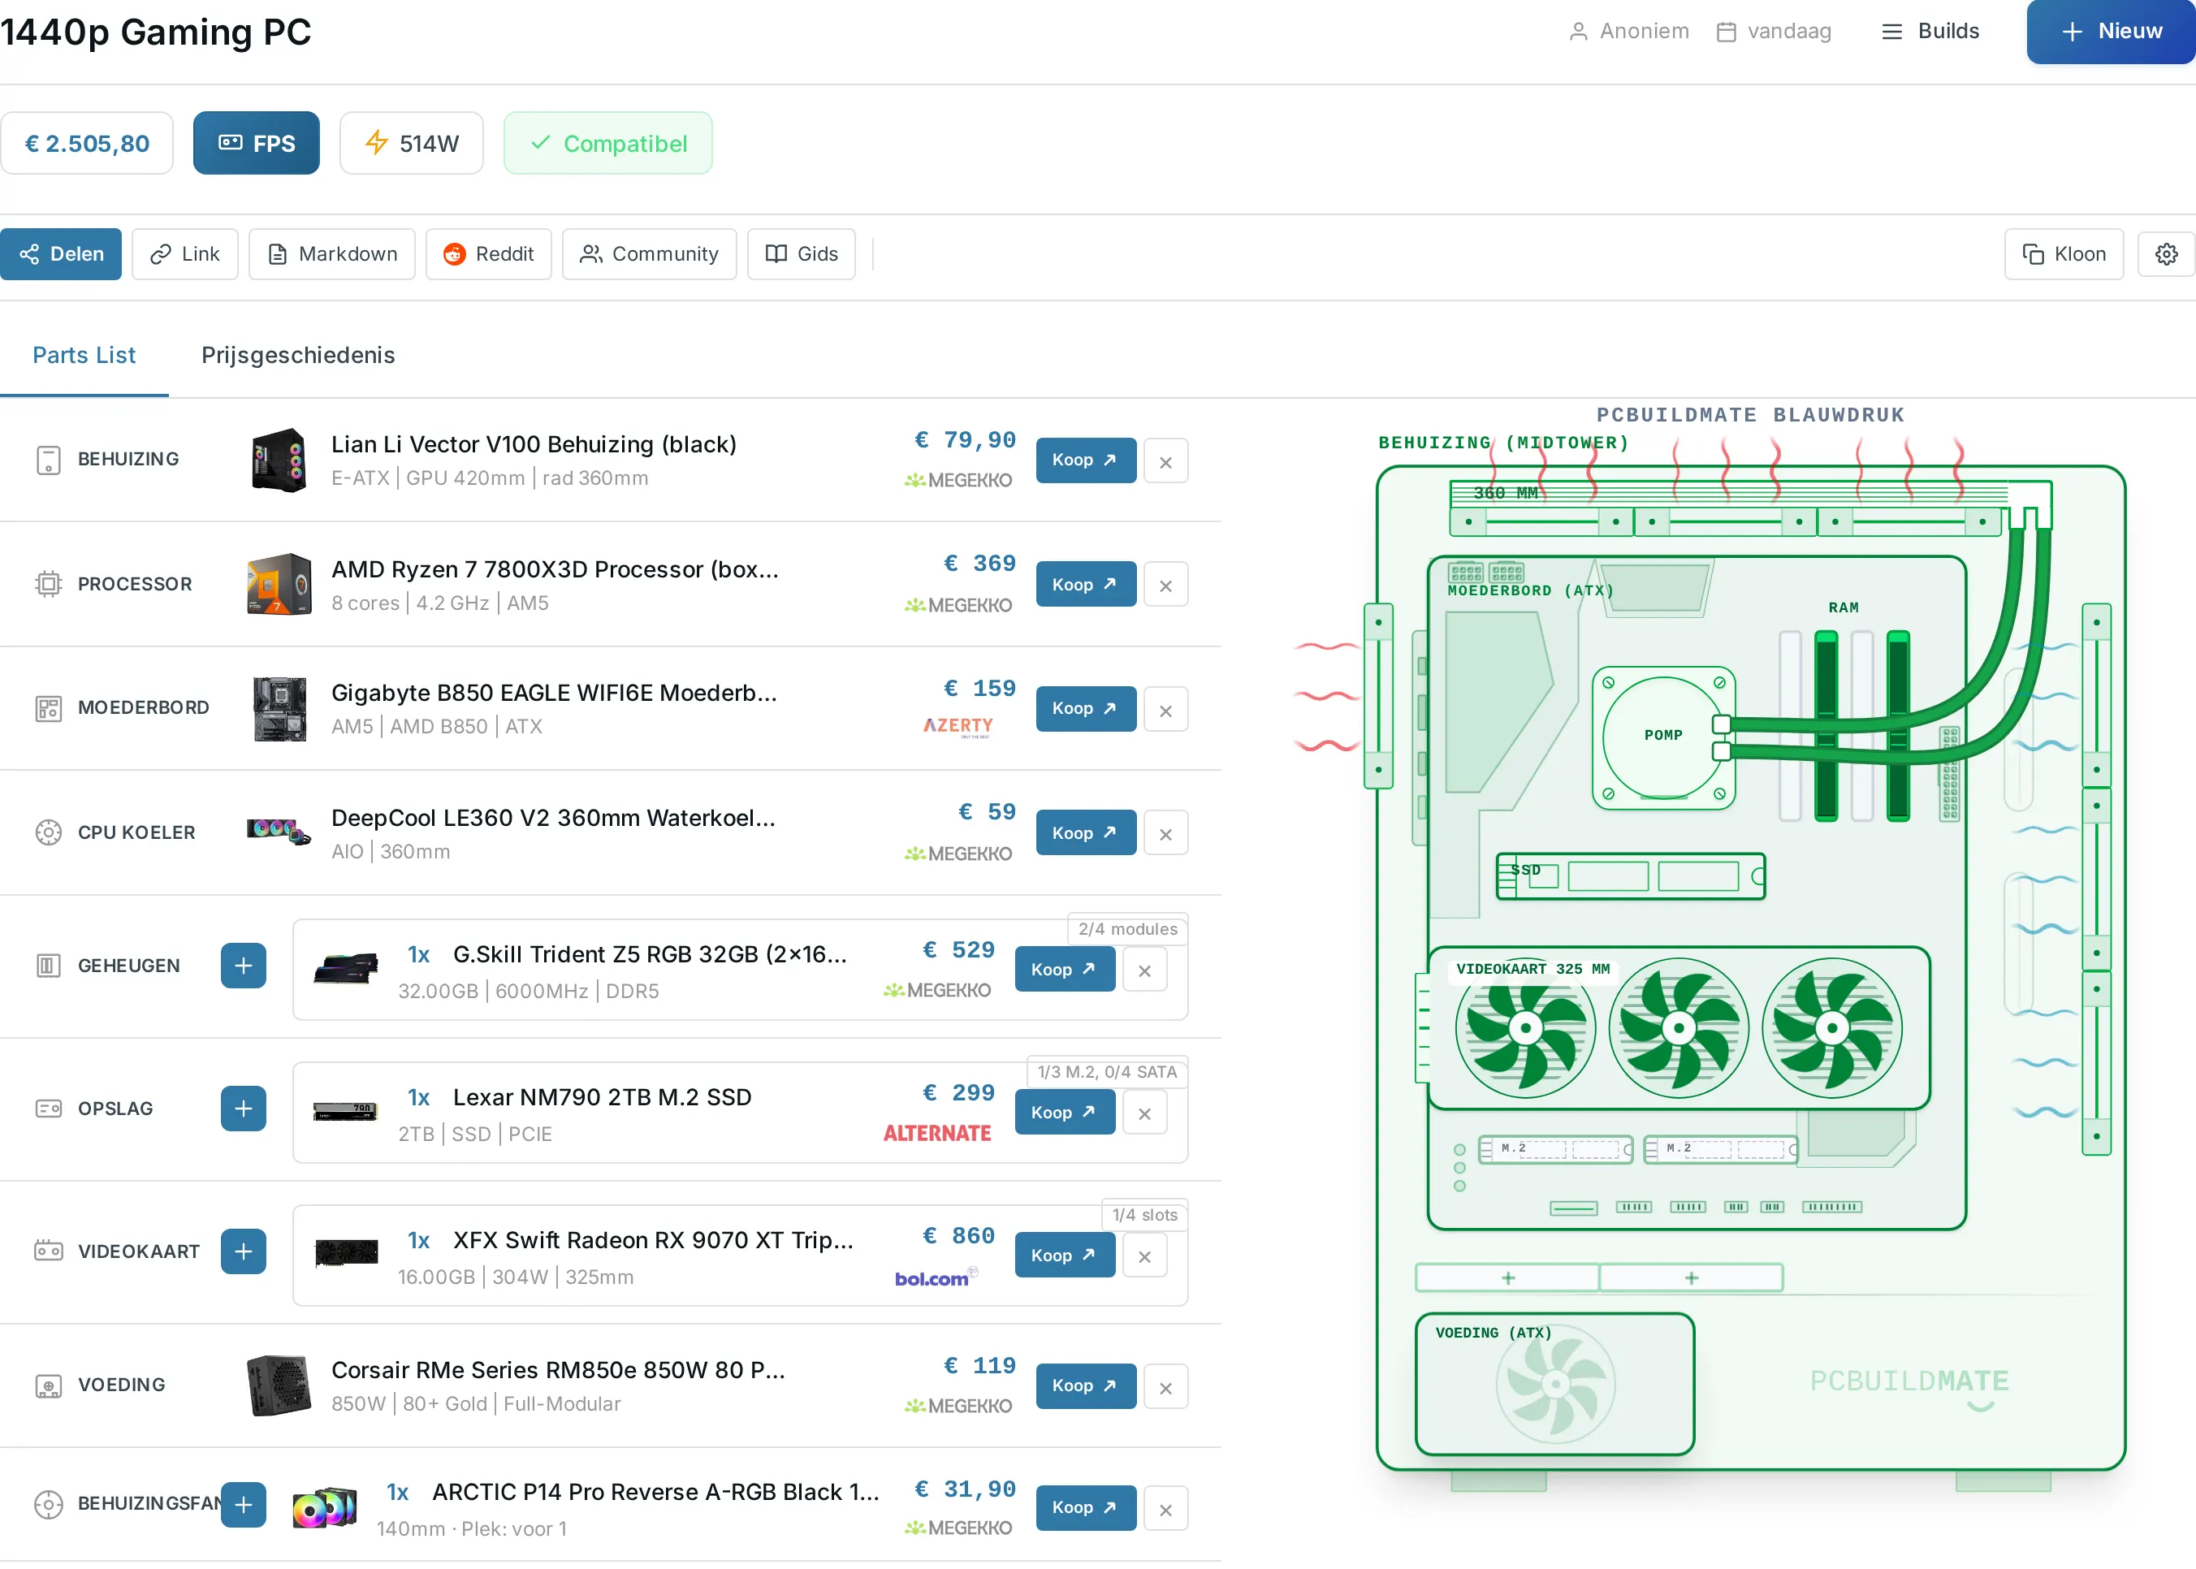This screenshot has height=1569, width=2196.
Task: Share the build to Reddit
Action: [488, 254]
